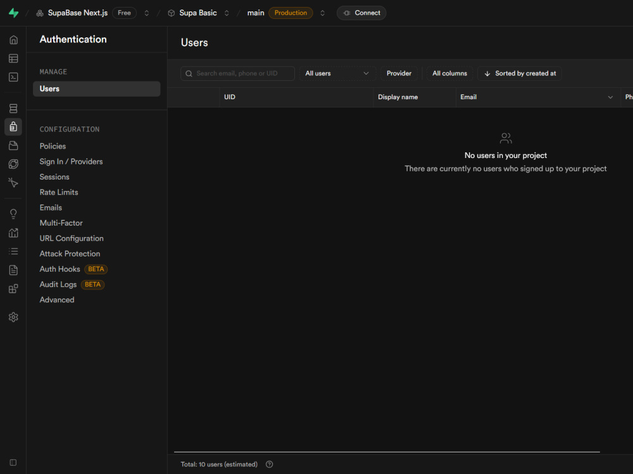Open Emails configuration page
Screen dimensions: 633x474
coord(51,207)
